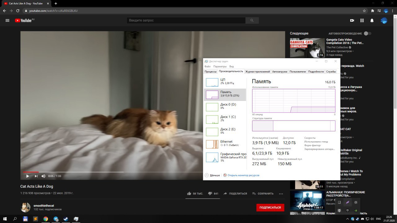This screenshot has width=397, height=223.
Task: Open NVIDIA tray icon
Action: click(356, 211)
